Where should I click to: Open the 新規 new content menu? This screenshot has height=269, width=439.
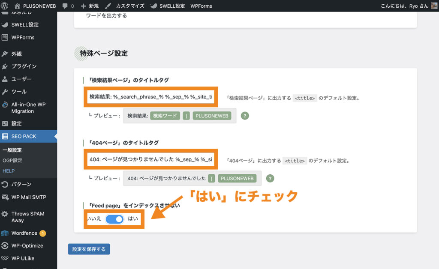[x=90, y=6]
